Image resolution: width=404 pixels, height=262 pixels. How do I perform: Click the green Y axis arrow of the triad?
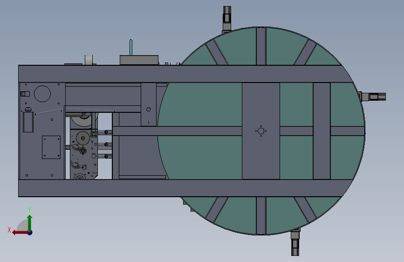[x=30, y=223]
